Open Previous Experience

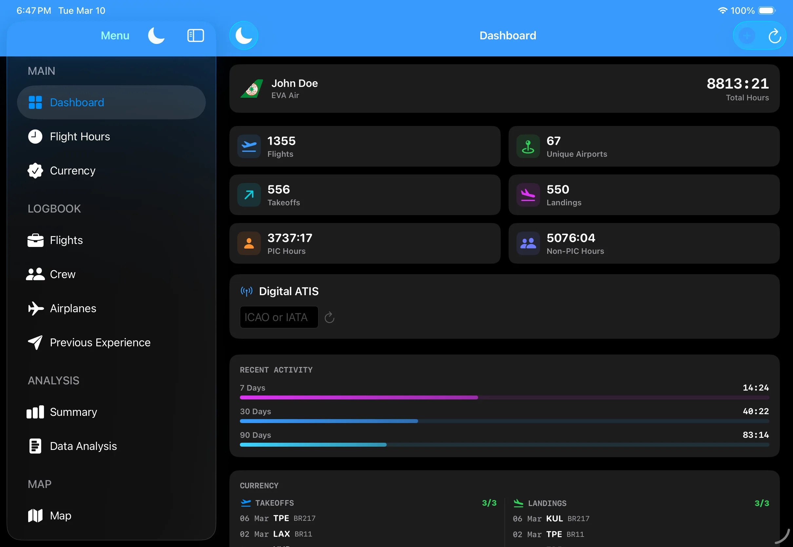coord(100,342)
